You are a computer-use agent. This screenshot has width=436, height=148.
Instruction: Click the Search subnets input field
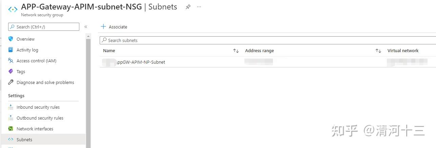pos(268,40)
